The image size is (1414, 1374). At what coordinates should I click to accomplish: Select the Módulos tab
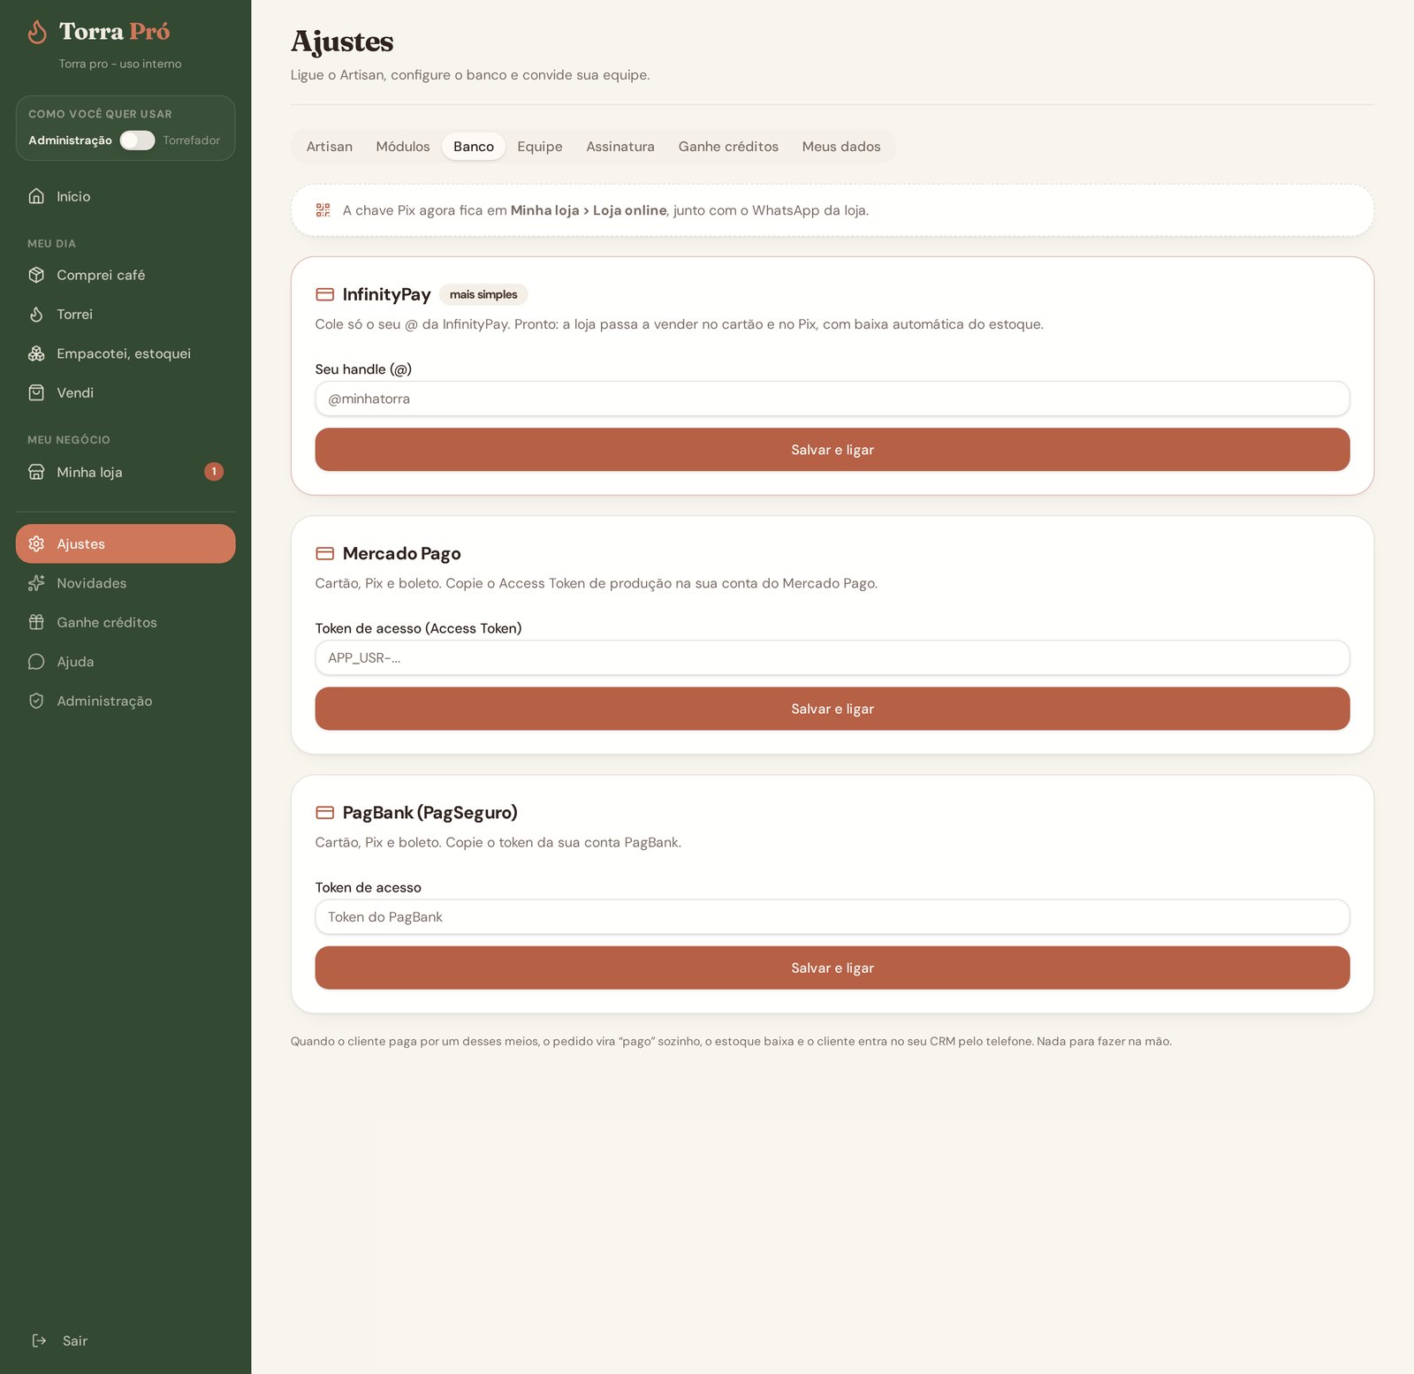pos(403,147)
